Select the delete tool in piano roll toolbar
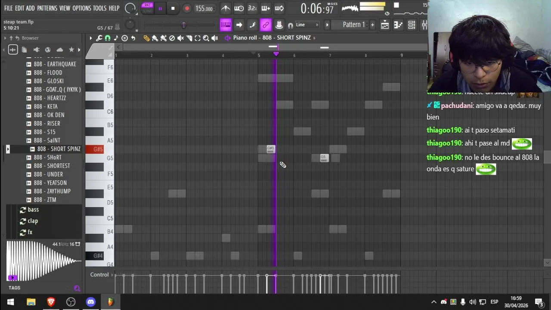This screenshot has height=310, width=551. (x=172, y=38)
